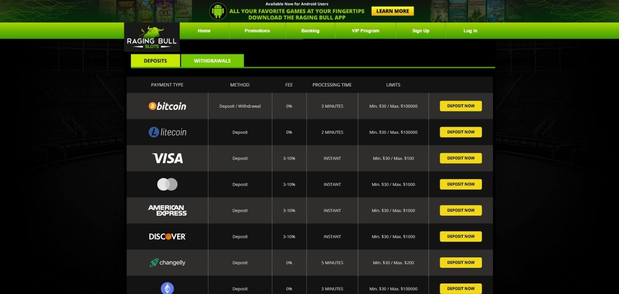The width and height of the screenshot is (619, 294).
Task: Click the '2 MINUTES' processing time cell
Action: coord(332,132)
